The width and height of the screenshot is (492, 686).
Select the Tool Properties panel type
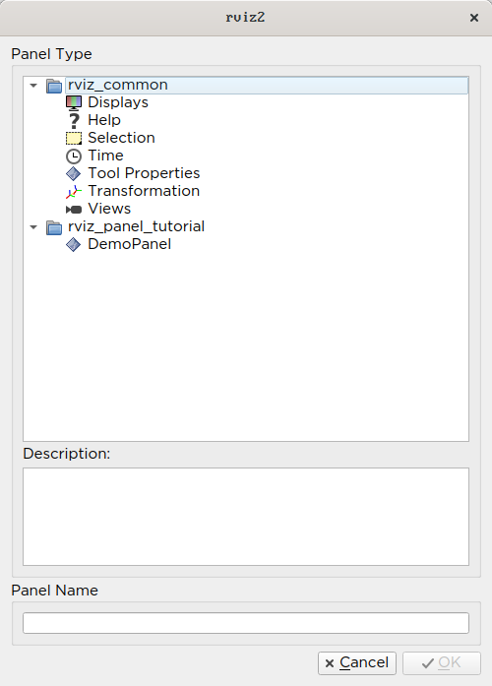tap(144, 173)
